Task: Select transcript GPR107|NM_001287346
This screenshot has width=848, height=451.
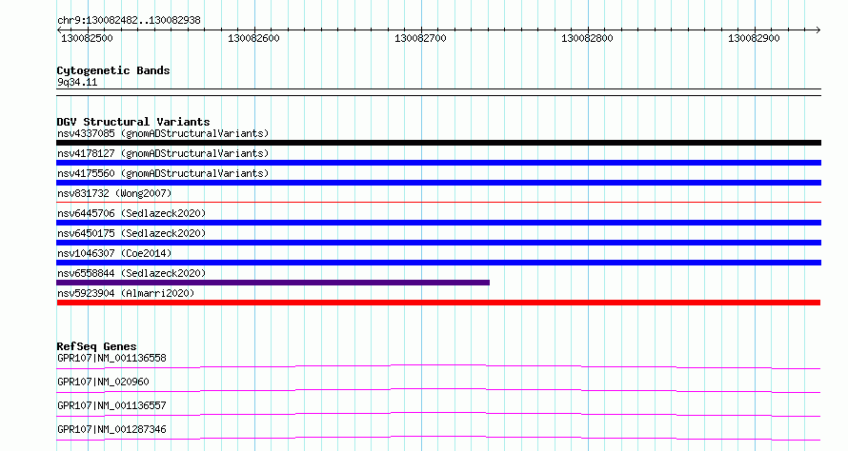Action: point(111,429)
